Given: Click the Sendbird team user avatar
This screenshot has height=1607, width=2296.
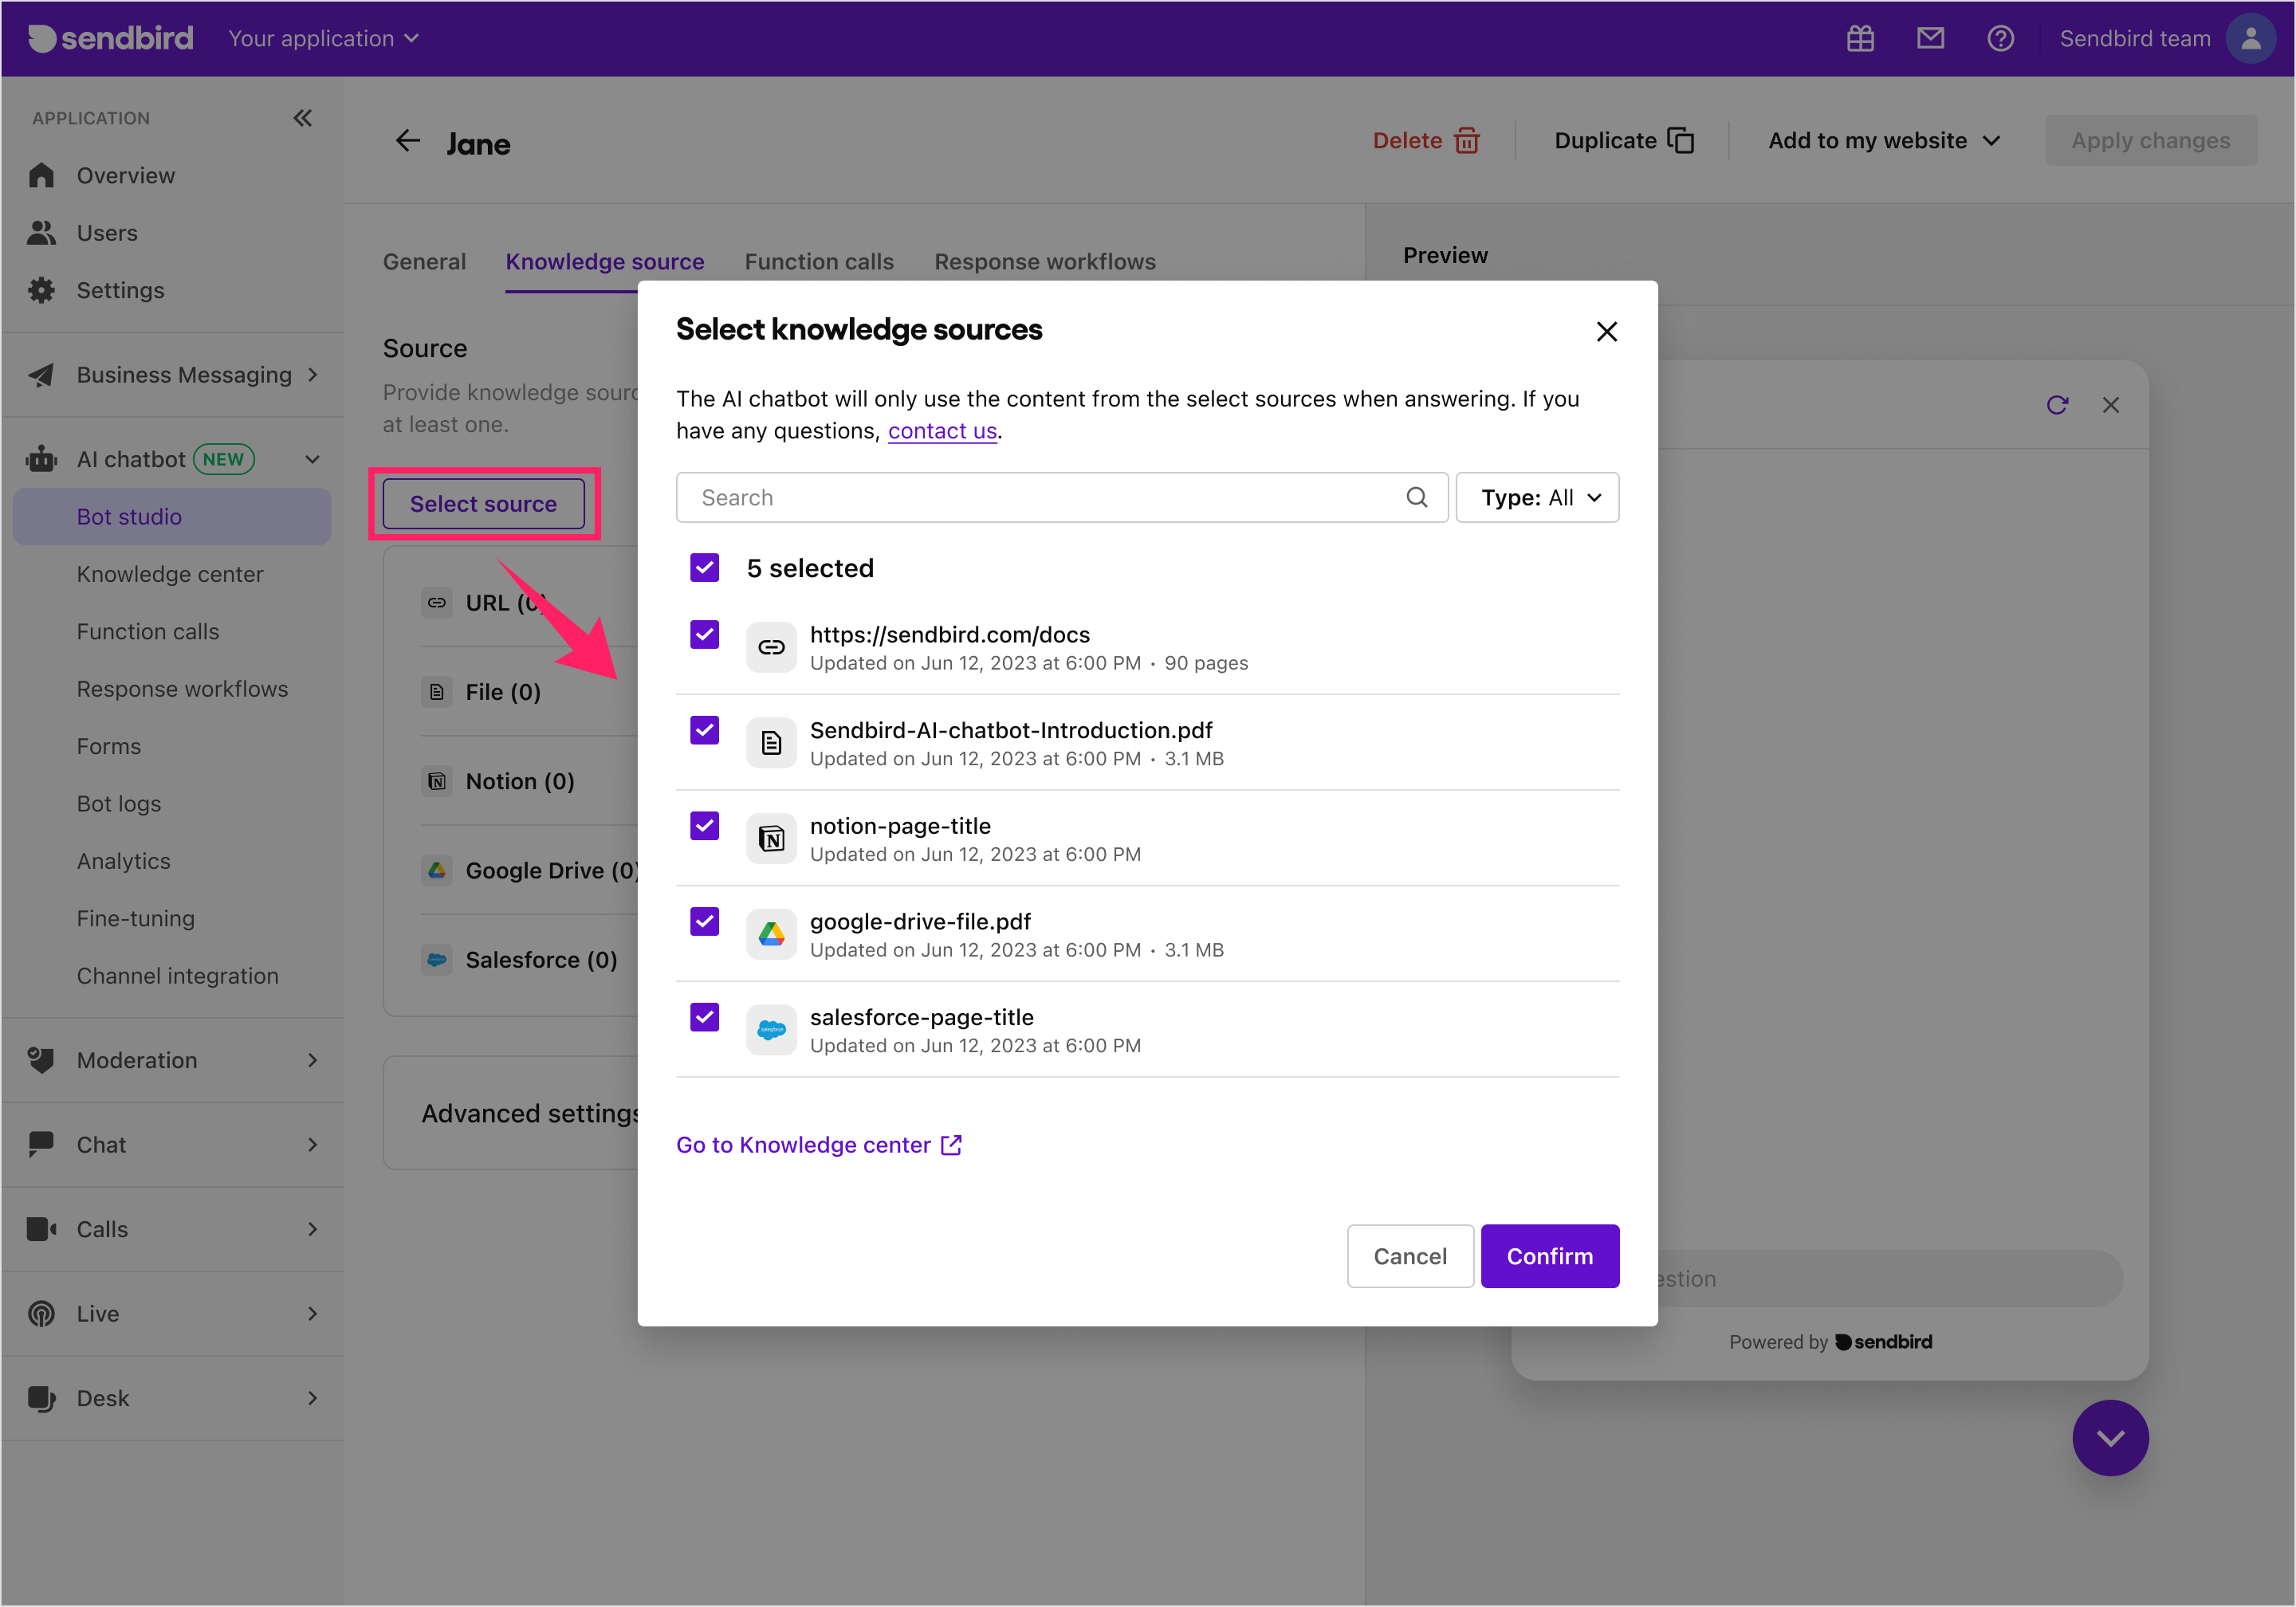Looking at the screenshot, I should tap(2250, 38).
